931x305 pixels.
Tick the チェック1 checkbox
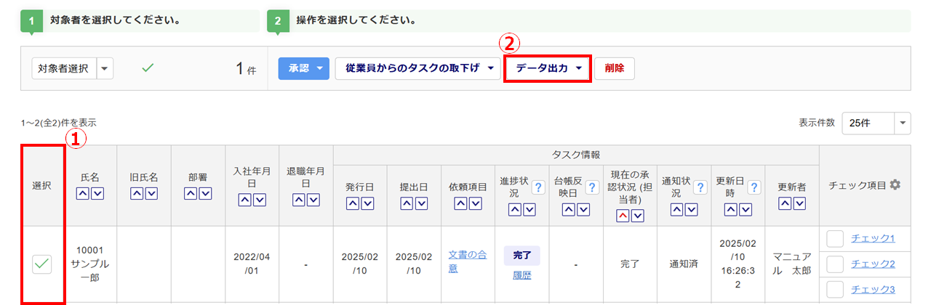[x=835, y=239]
